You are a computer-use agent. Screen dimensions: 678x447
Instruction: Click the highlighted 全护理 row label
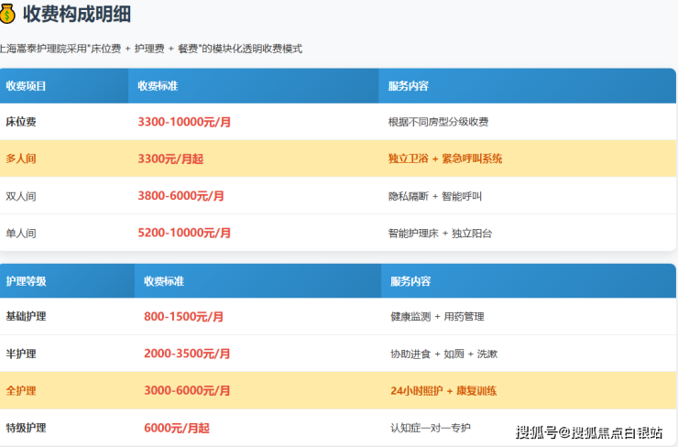coord(21,390)
